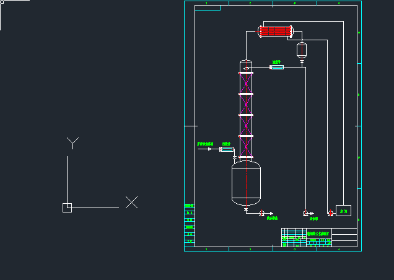Click the Y axis marker of UCS icon
394x280 pixels.
72,143
